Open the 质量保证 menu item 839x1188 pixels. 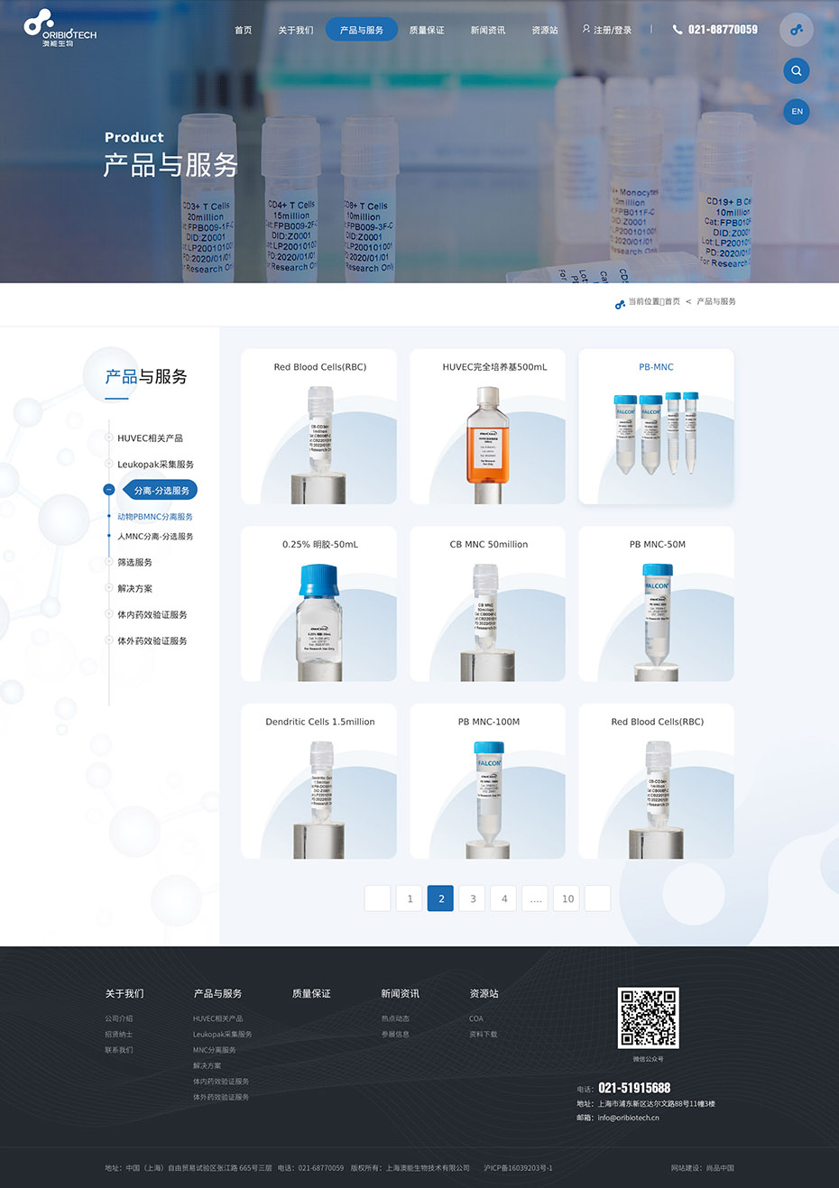[x=427, y=30]
